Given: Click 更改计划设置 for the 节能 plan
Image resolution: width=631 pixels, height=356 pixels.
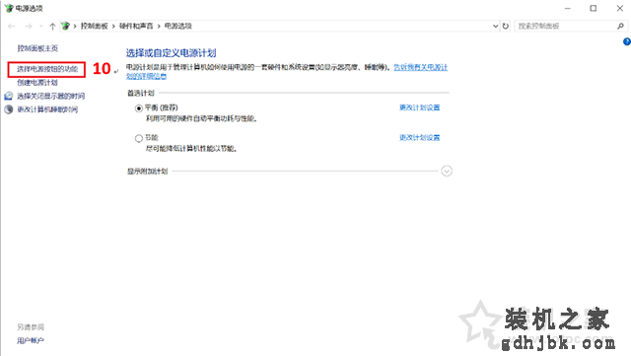Looking at the screenshot, I should click(x=419, y=138).
